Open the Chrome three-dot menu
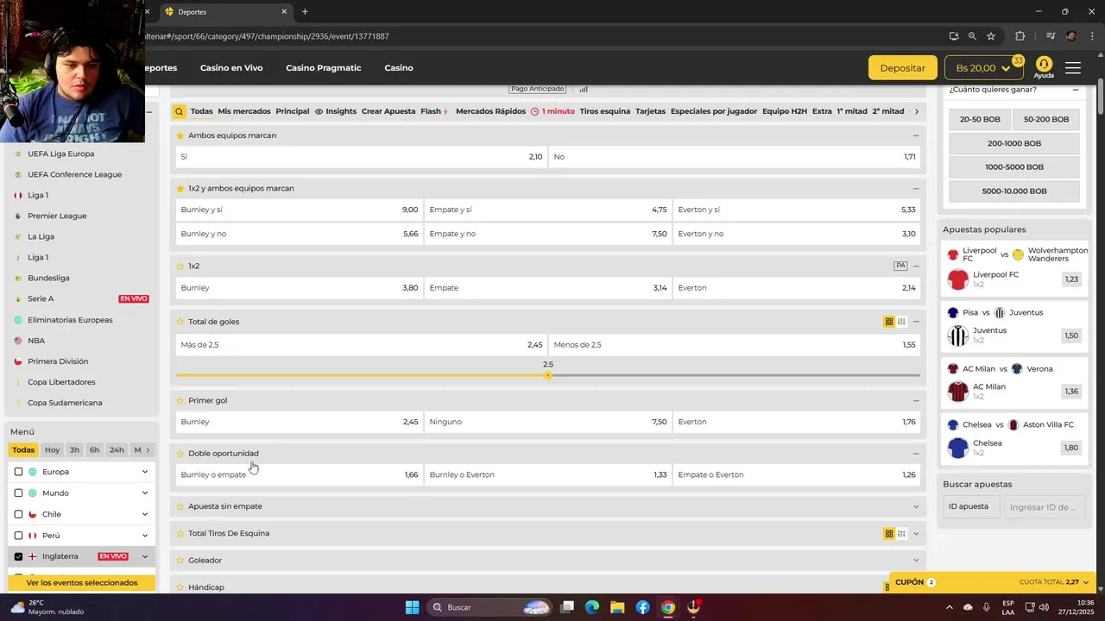Viewport: 1105px width, 621px height. 1092,36
